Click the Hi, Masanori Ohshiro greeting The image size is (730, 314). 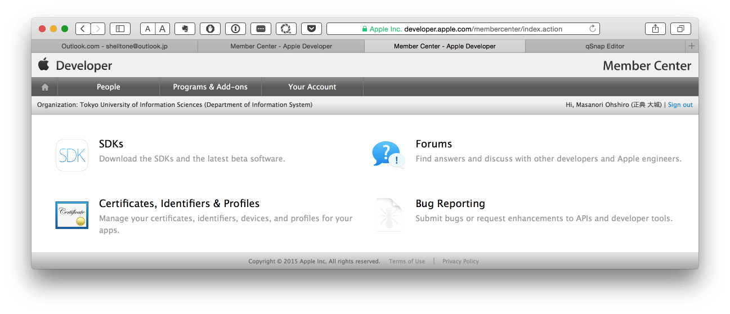click(x=613, y=105)
